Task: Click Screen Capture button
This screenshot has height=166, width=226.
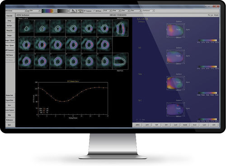Action: point(10,110)
